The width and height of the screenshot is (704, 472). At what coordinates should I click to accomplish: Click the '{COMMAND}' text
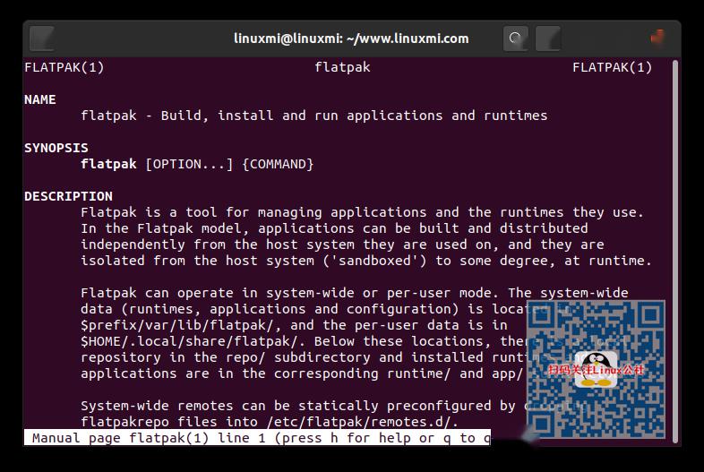click(x=278, y=165)
